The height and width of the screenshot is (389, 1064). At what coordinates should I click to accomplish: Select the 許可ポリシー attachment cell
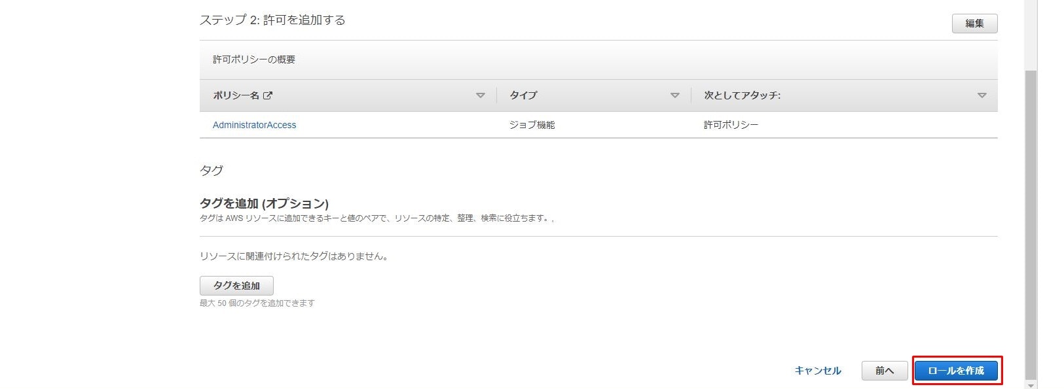731,125
